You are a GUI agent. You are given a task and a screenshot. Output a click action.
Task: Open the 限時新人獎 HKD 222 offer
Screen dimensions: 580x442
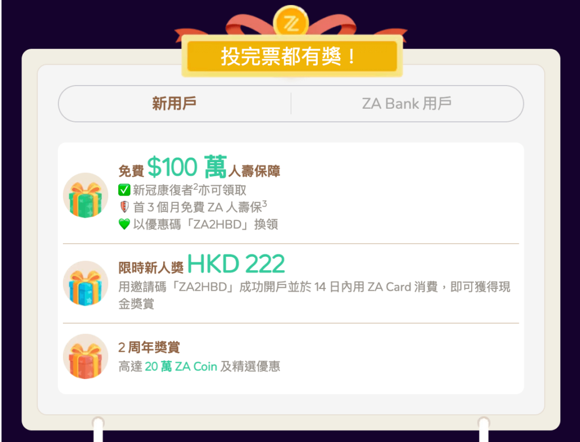click(x=202, y=264)
